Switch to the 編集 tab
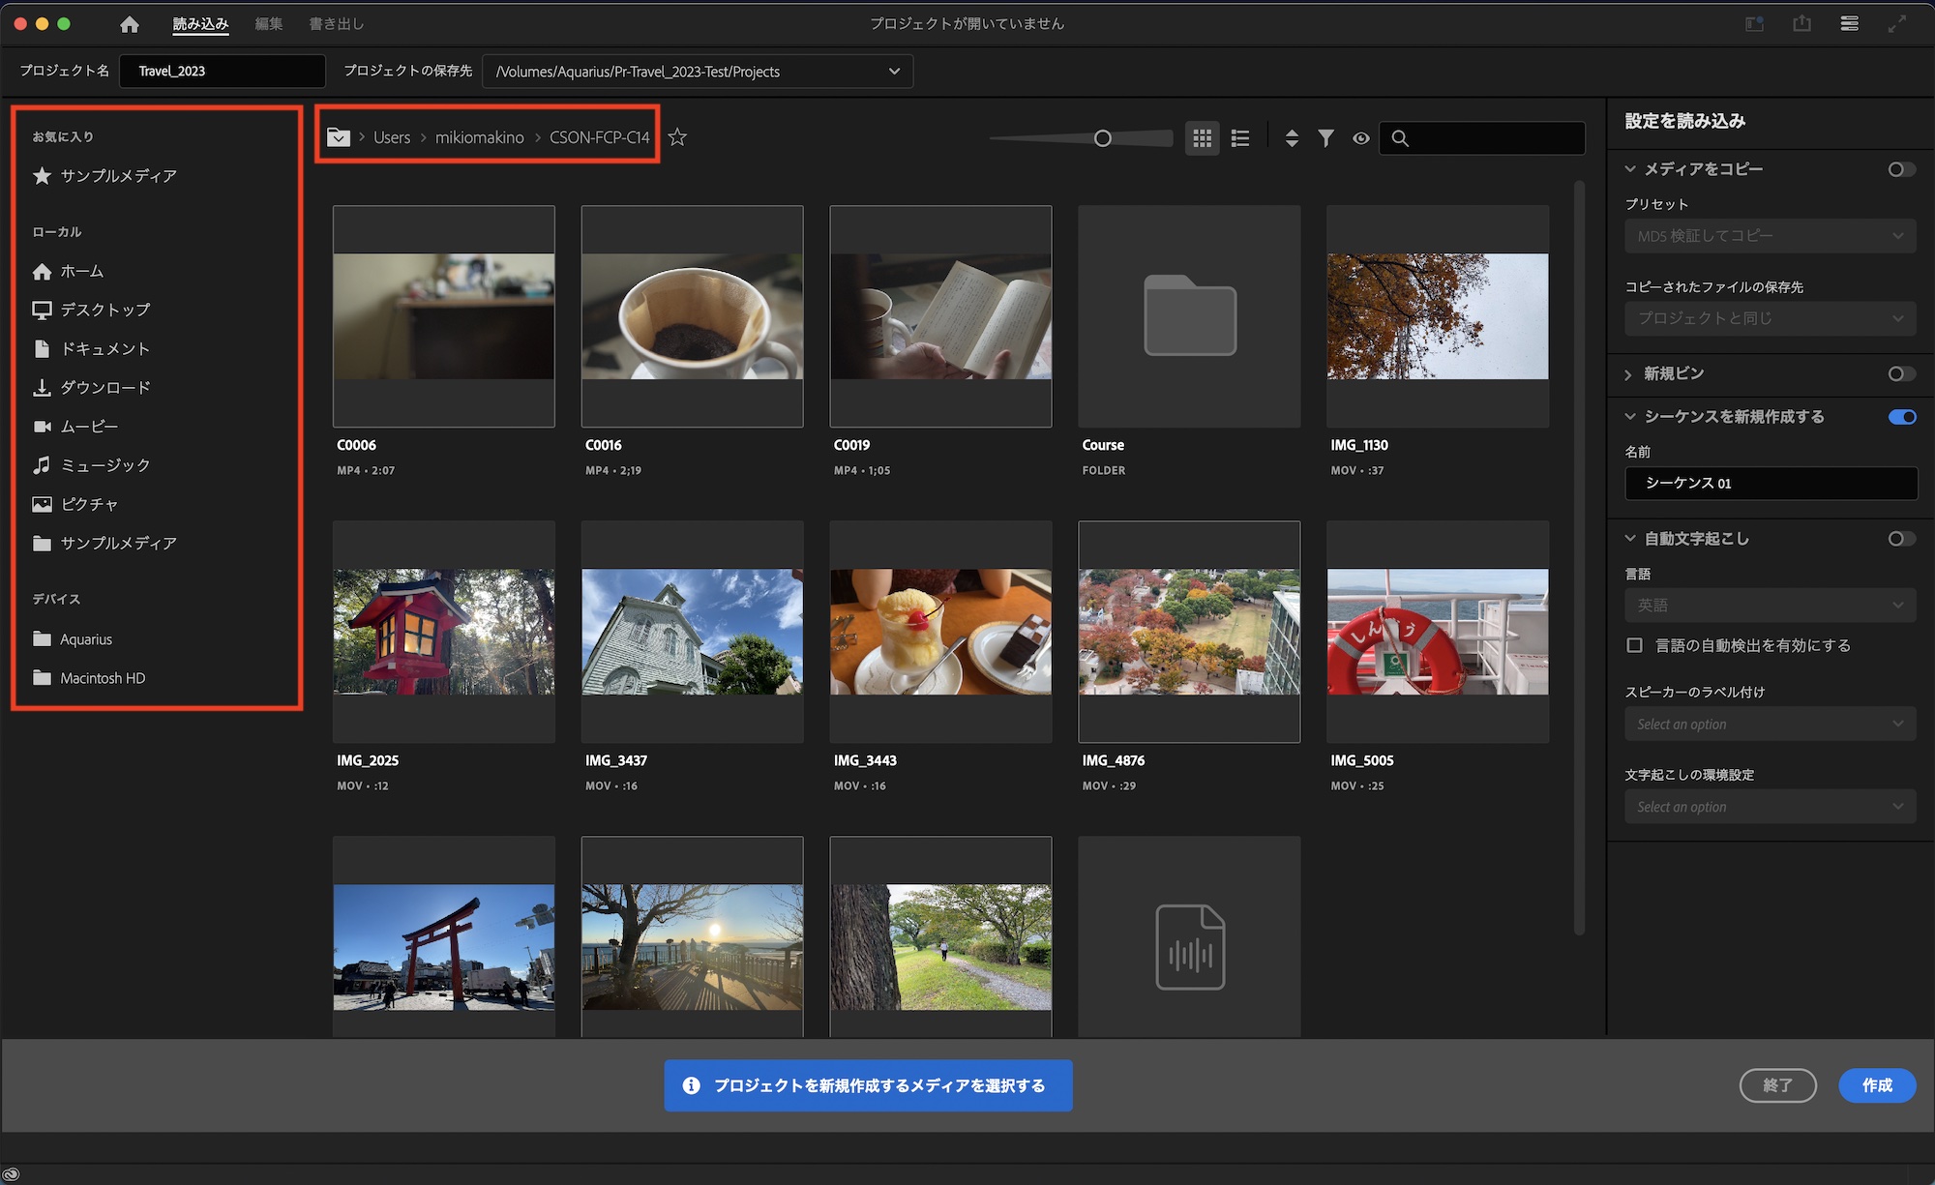 click(268, 24)
